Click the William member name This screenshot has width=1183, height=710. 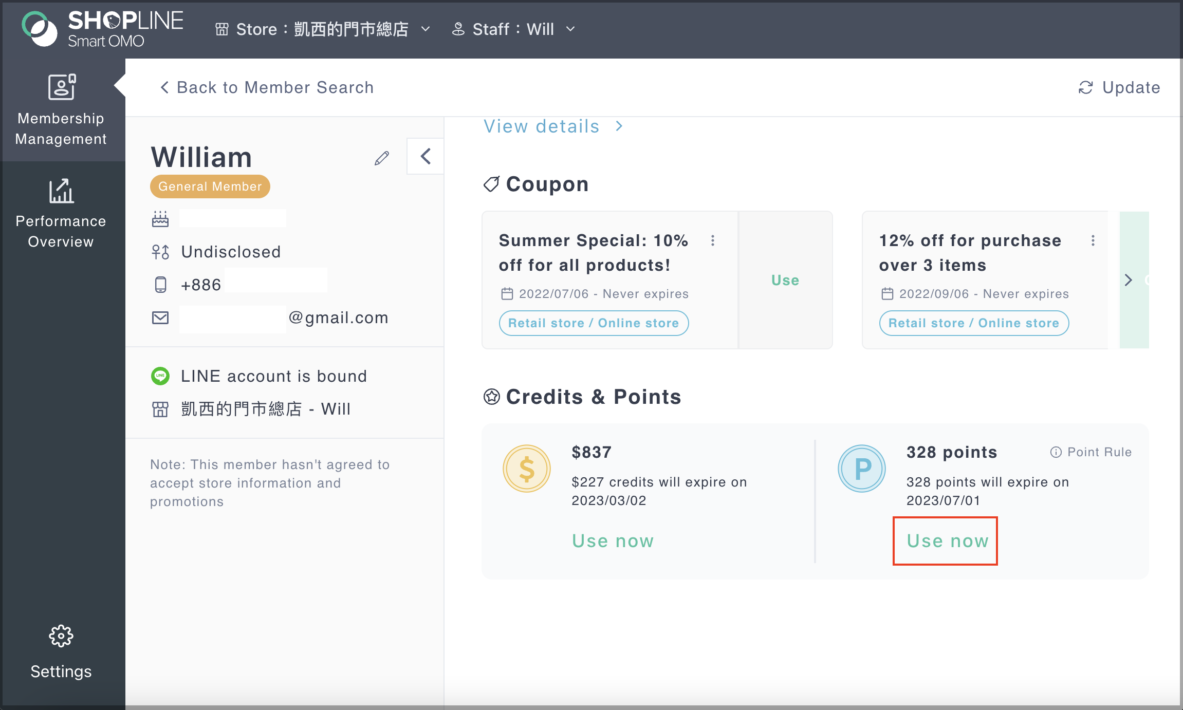[x=201, y=157]
